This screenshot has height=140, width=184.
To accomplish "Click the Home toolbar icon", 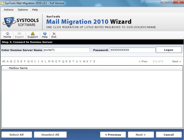I will 7,35.
